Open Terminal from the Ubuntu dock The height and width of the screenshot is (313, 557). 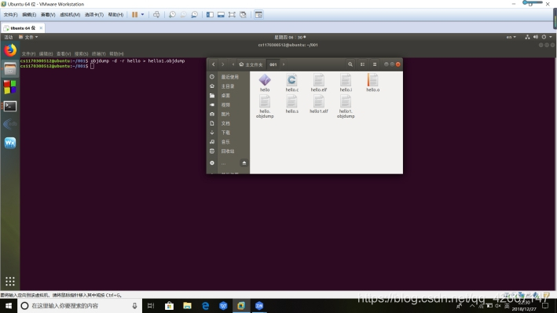(x=10, y=106)
